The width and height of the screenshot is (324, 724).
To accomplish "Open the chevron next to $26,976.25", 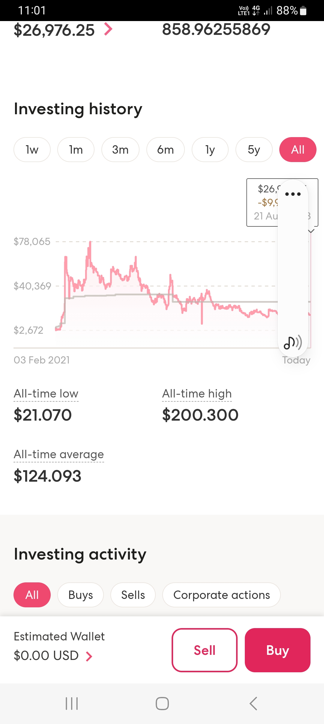I will (108, 29).
